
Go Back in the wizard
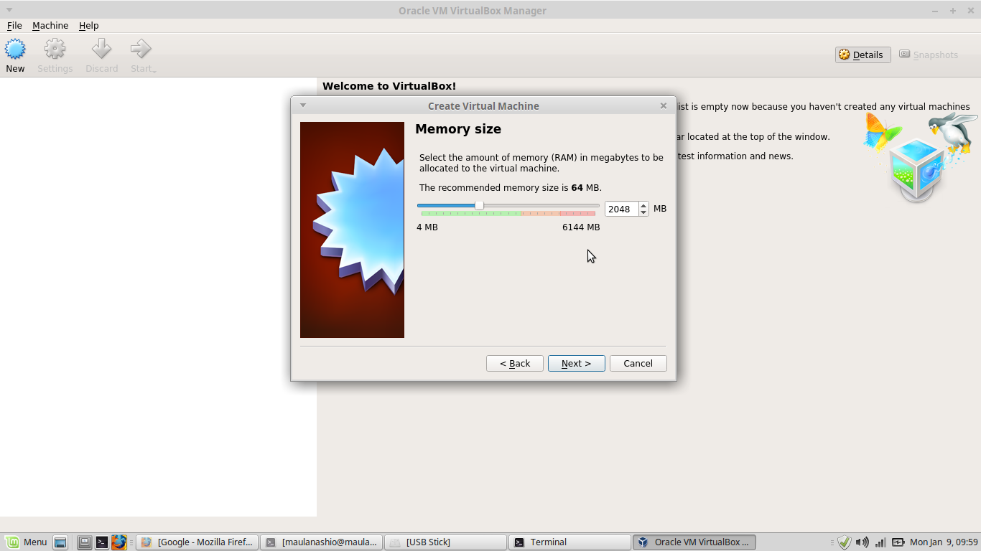(515, 363)
